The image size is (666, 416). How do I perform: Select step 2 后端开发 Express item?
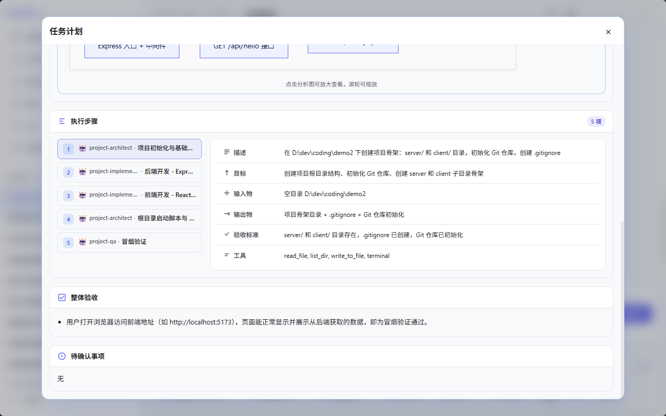tap(130, 172)
